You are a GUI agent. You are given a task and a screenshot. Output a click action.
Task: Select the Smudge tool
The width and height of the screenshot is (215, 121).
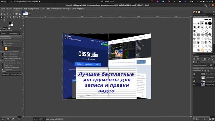click(13, 17)
